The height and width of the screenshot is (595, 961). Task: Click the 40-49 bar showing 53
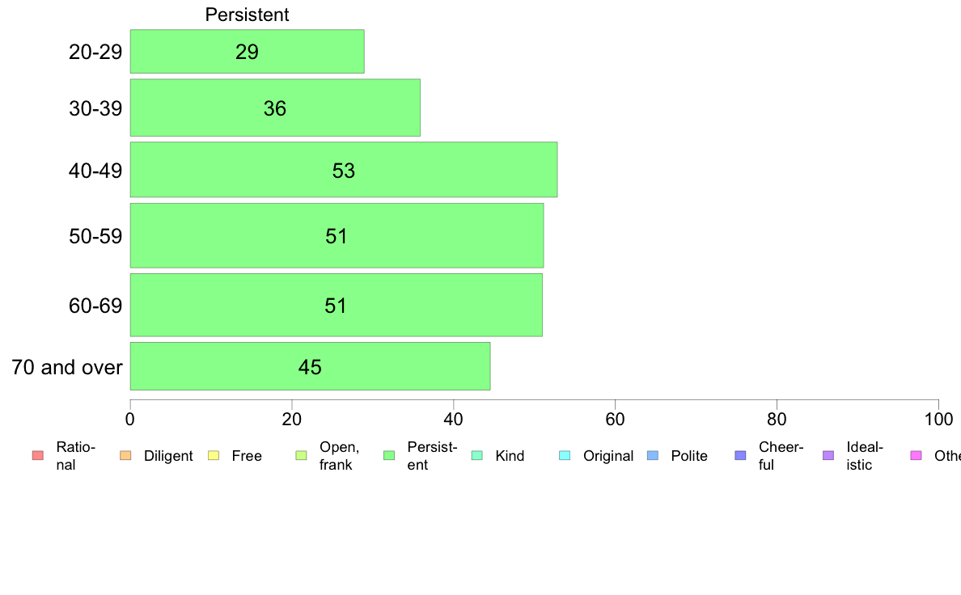pos(344,170)
